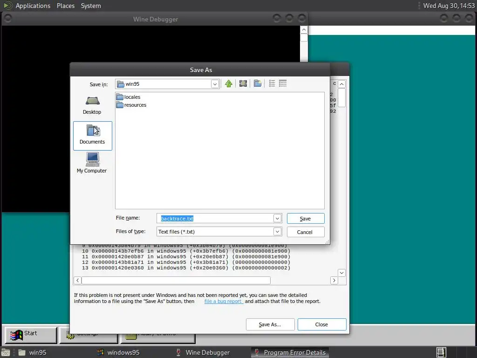
Task: Click scroll right arrow in backtrace panel
Action: point(334,280)
